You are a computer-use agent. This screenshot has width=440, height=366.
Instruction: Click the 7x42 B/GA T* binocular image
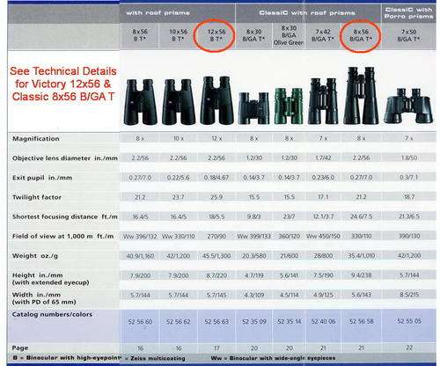click(x=323, y=101)
